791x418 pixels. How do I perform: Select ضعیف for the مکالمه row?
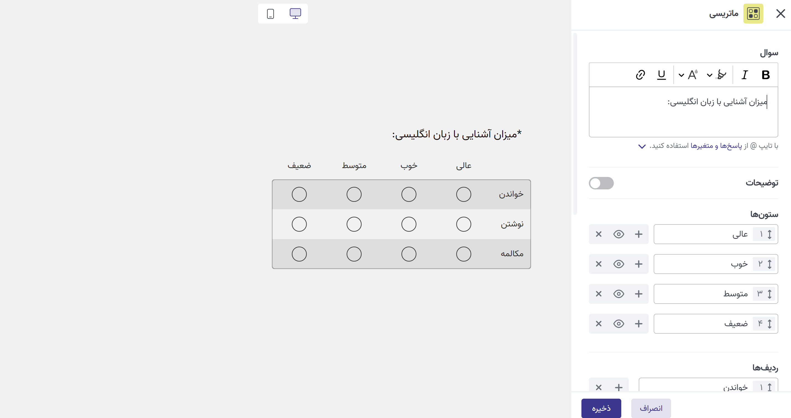click(299, 254)
